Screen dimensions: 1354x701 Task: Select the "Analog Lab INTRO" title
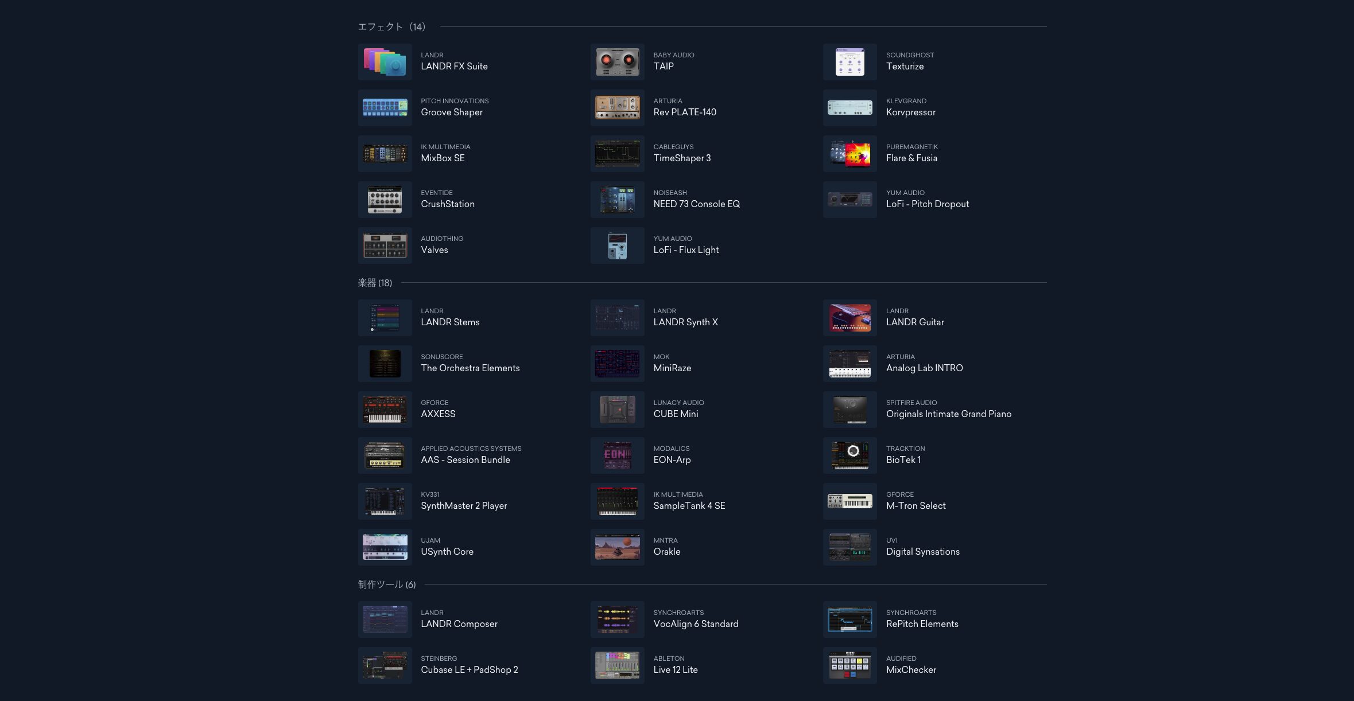pyautogui.click(x=924, y=368)
